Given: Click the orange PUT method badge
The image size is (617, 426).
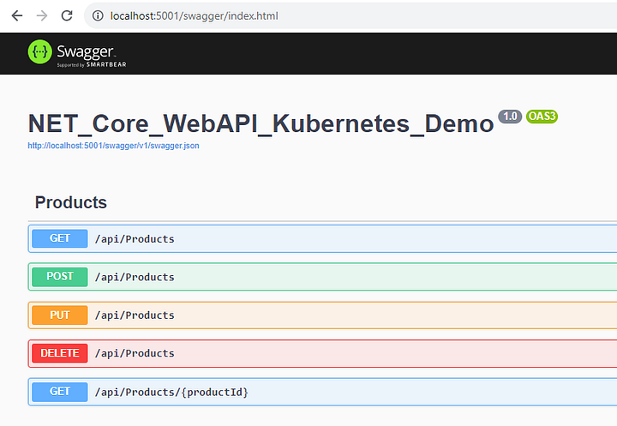Looking at the screenshot, I should (x=60, y=315).
